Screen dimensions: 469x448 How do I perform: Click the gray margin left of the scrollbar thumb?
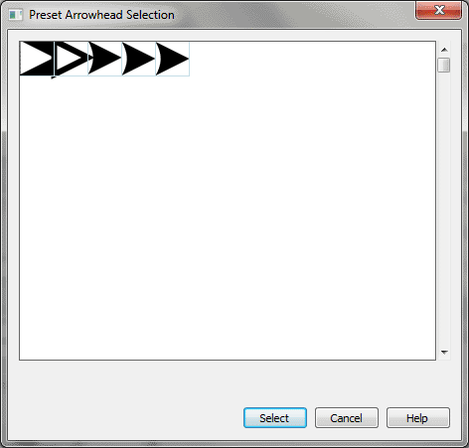436,65
